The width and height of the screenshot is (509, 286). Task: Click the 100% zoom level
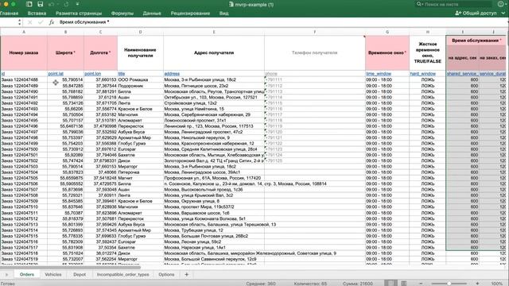point(496,284)
